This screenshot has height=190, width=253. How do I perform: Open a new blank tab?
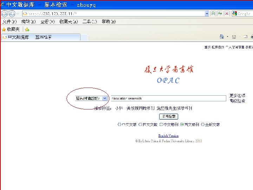point(84,37)
